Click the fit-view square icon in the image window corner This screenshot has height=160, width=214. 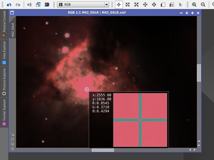pyautogui.click(x=13, y=139)
